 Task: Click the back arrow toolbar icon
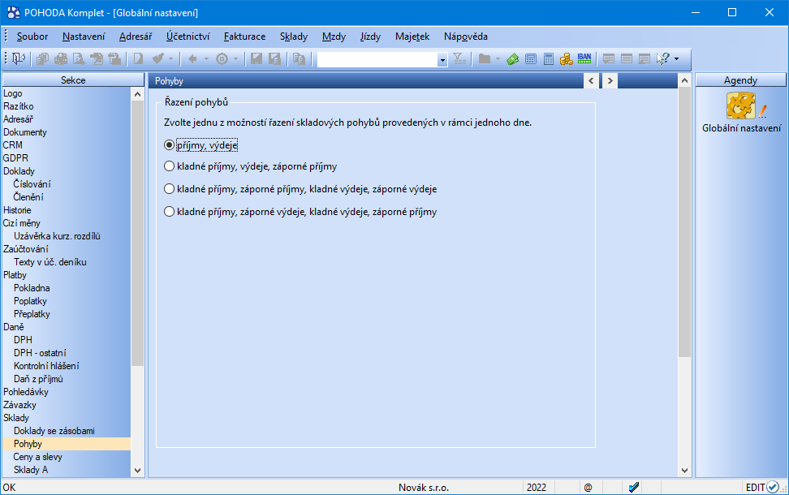pyautogui.click(x=192, y=59)
